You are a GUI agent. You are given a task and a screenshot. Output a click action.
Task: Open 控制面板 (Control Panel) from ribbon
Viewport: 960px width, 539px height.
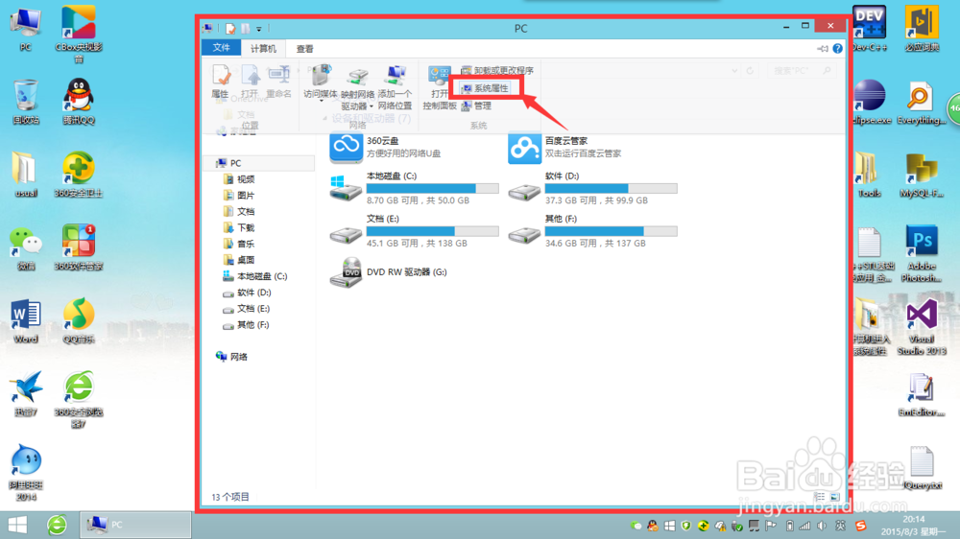440,87
